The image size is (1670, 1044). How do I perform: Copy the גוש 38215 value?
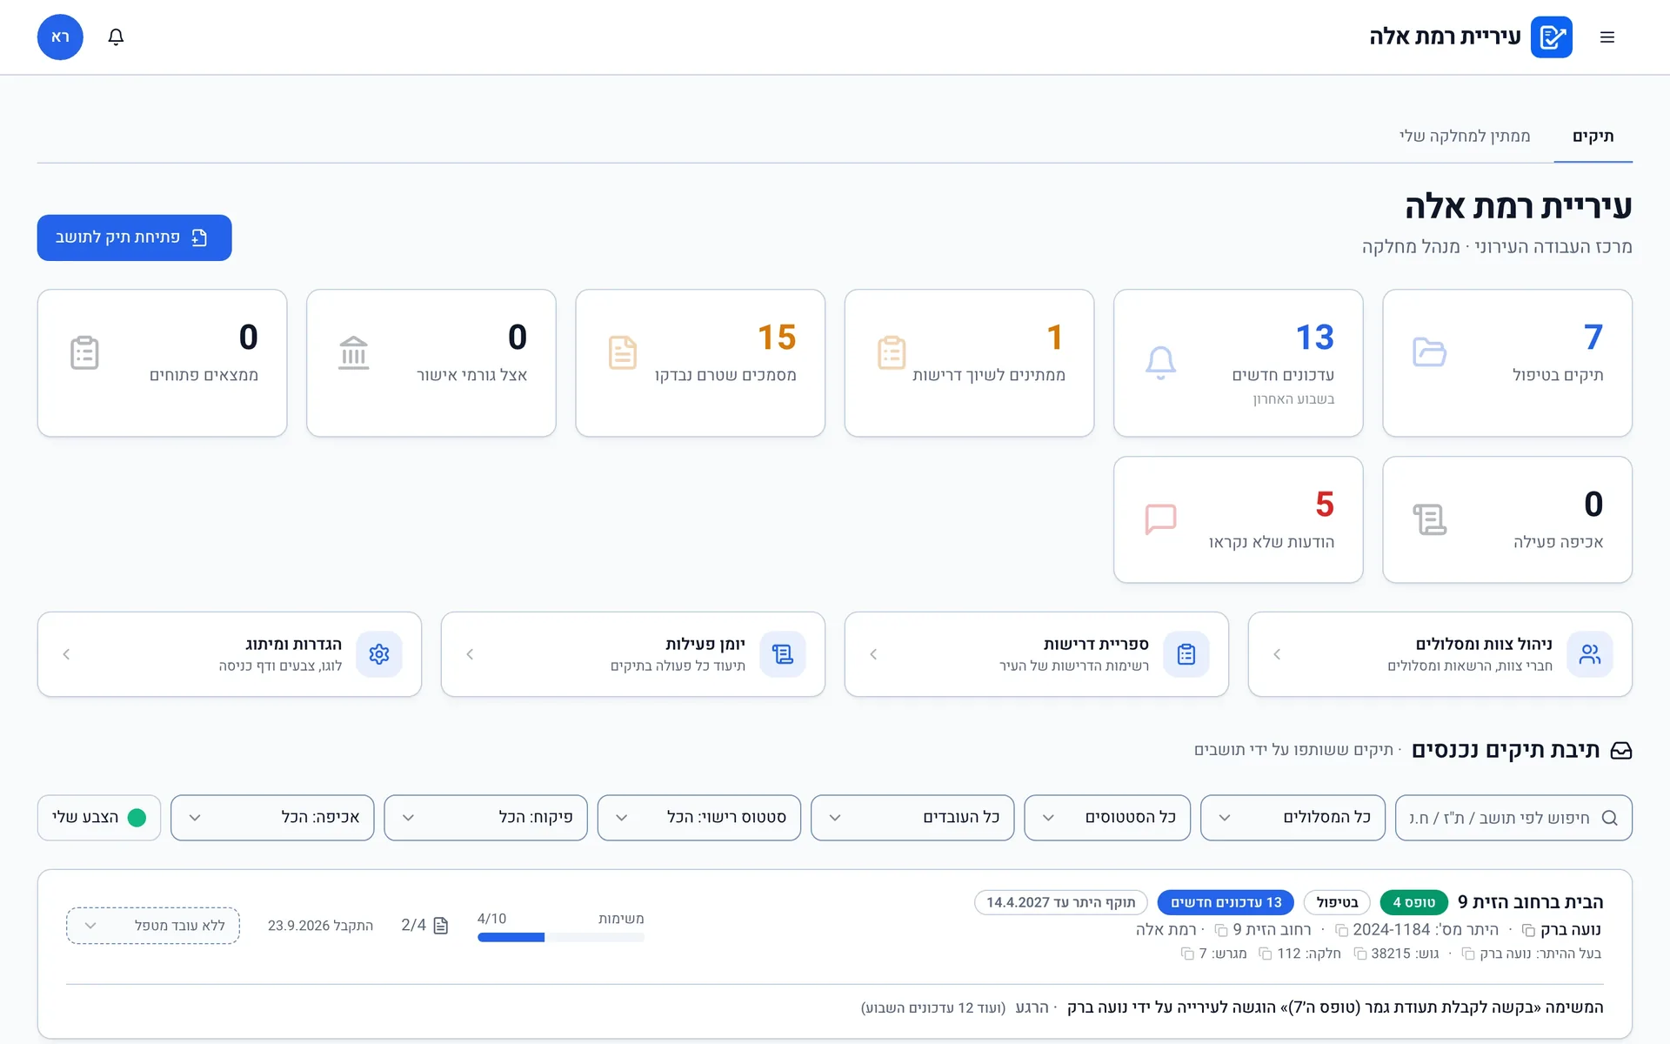(1360, 954)
